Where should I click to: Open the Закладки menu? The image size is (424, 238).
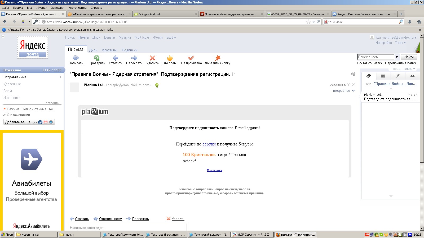click(58, 8)
